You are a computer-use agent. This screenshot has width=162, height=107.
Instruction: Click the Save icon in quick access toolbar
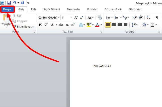tap(9, 3)
